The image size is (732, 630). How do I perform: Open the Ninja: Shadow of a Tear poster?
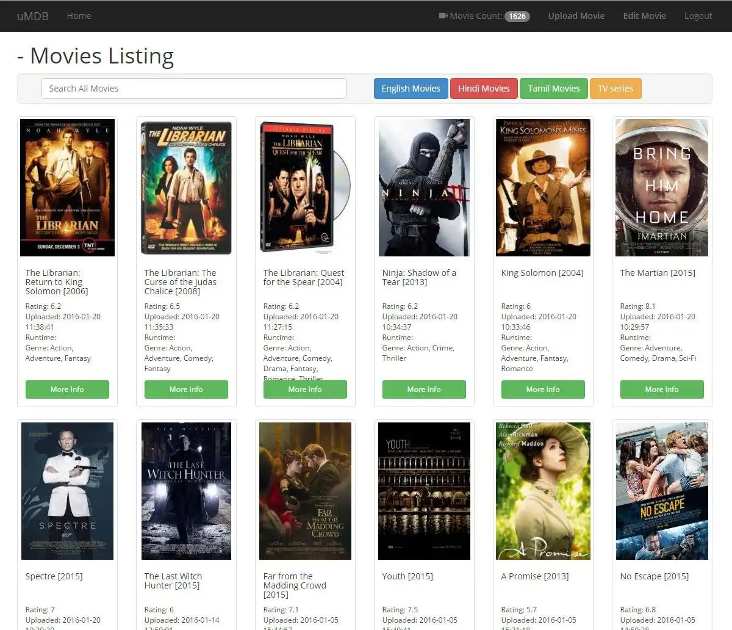point(424,187)
